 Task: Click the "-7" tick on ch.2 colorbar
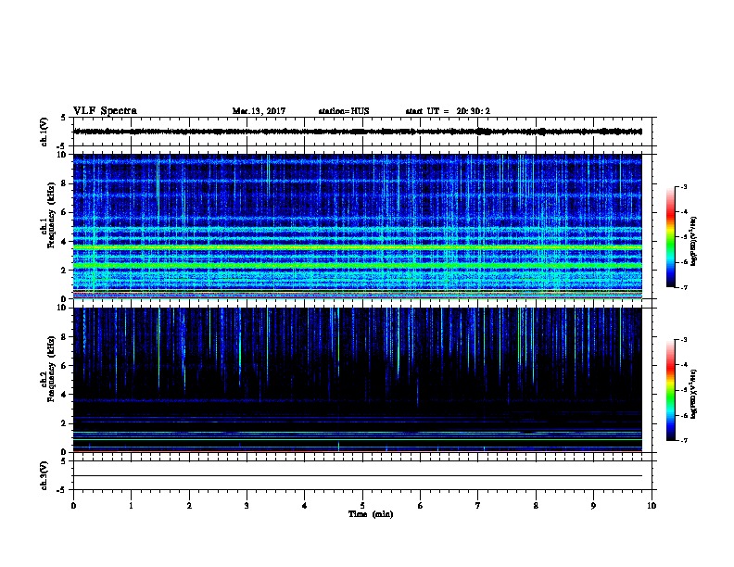click(684, 440)
